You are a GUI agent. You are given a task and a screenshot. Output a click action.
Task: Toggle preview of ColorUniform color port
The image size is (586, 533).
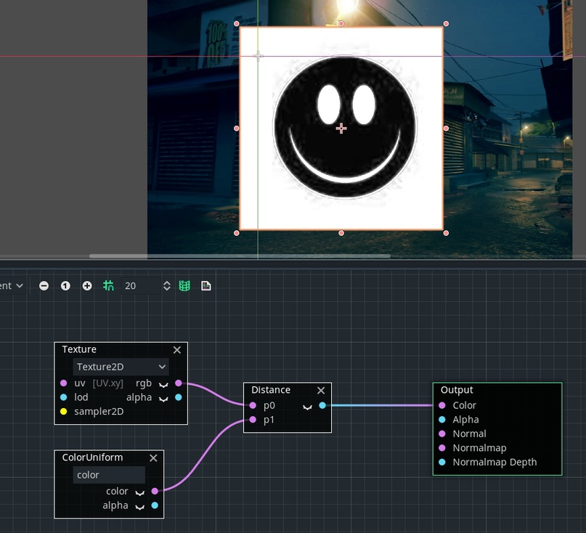click(x=139, y=492)
